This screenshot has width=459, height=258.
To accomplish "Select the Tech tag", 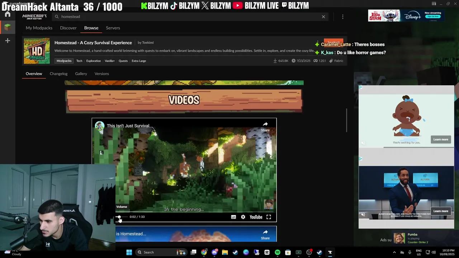I will click(x=79, y=61).
